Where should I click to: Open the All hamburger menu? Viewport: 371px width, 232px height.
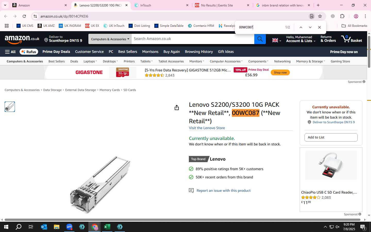pyautogui.click(x=10, y=52)
